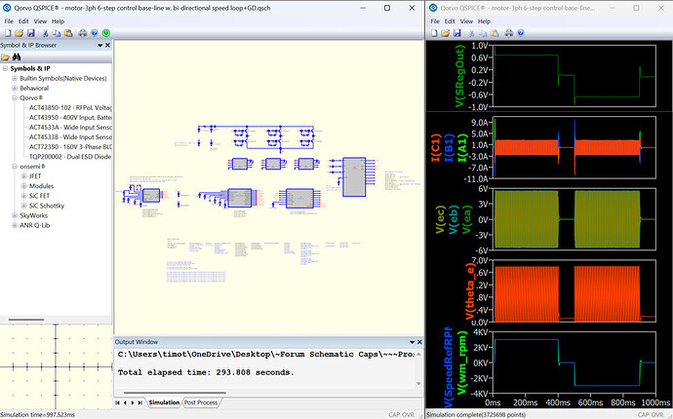
Task: Click the next-tab arrow in Output Window
Action: [133, 402]
